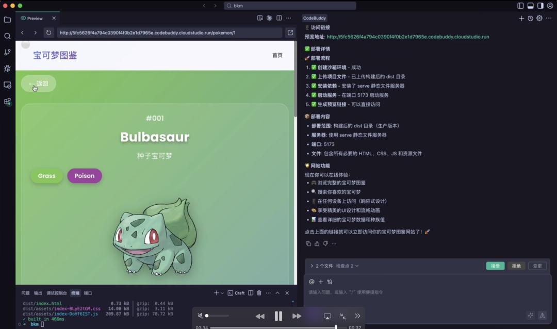Go back in the preview browser
The image size is (557, 329).
point(22,32)
